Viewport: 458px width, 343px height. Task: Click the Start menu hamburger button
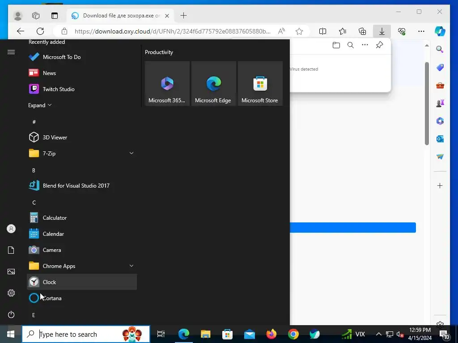(11, 52)
